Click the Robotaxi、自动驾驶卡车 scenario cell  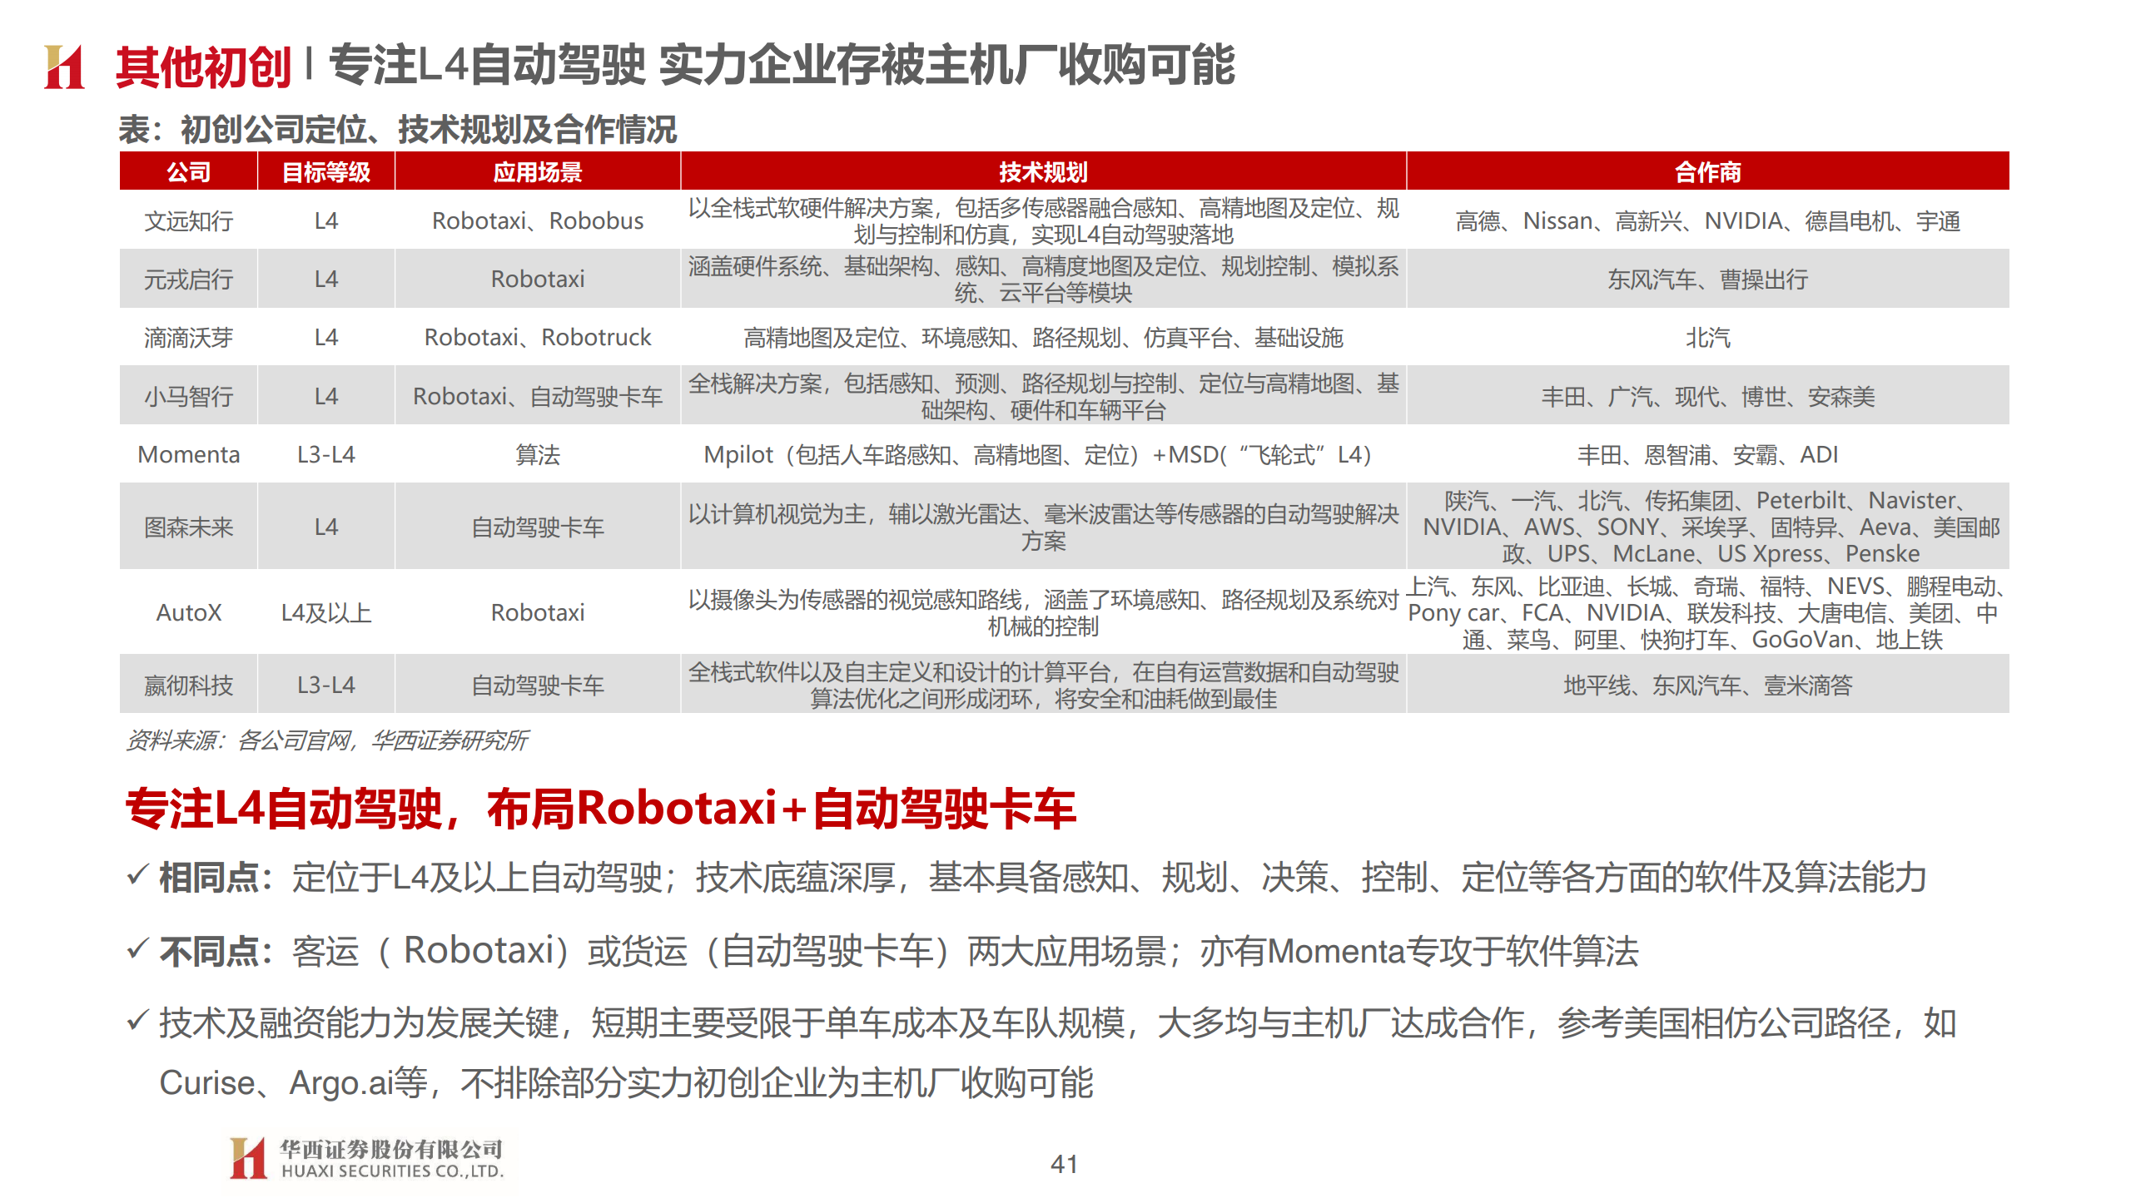click(537, 396)
